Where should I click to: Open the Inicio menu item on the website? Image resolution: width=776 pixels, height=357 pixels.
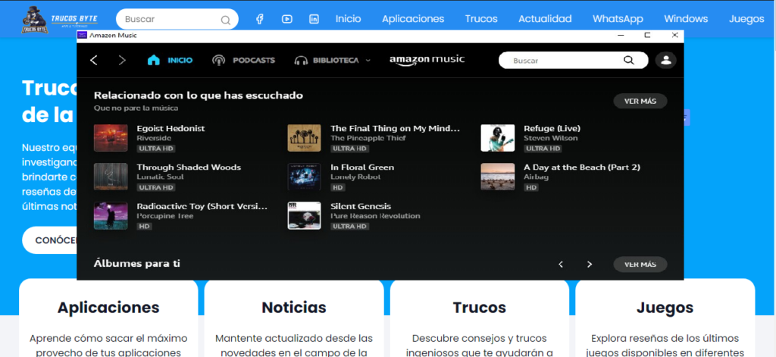point(349,19)
